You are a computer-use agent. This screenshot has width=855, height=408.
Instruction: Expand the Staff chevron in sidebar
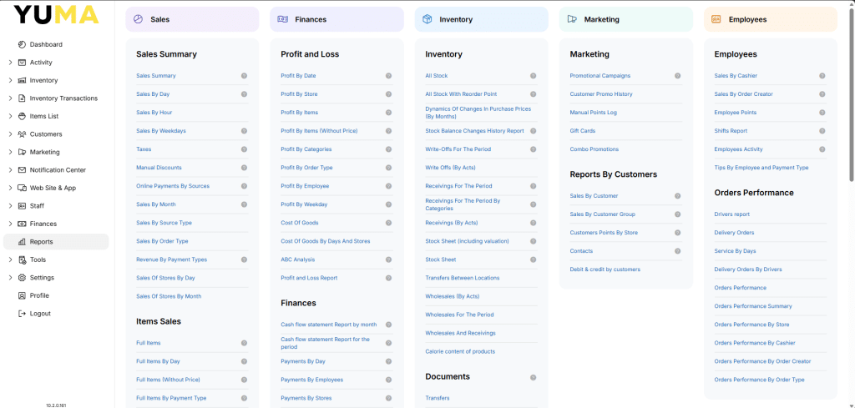10,206
